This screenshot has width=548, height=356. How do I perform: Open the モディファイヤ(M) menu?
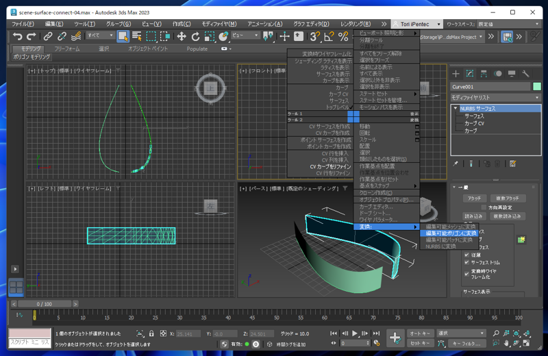coord(219,24)
